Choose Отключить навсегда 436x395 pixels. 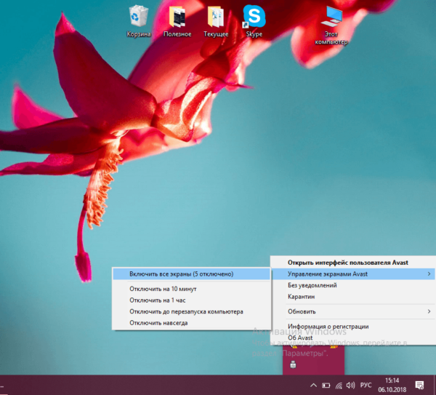[191, 323]
